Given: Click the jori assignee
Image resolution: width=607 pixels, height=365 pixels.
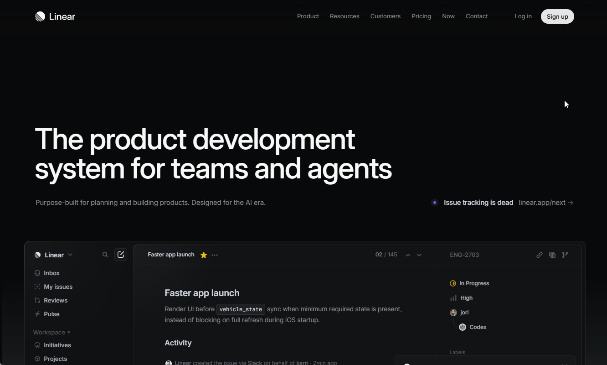Looking at the screenshot, I should point(459,313).
